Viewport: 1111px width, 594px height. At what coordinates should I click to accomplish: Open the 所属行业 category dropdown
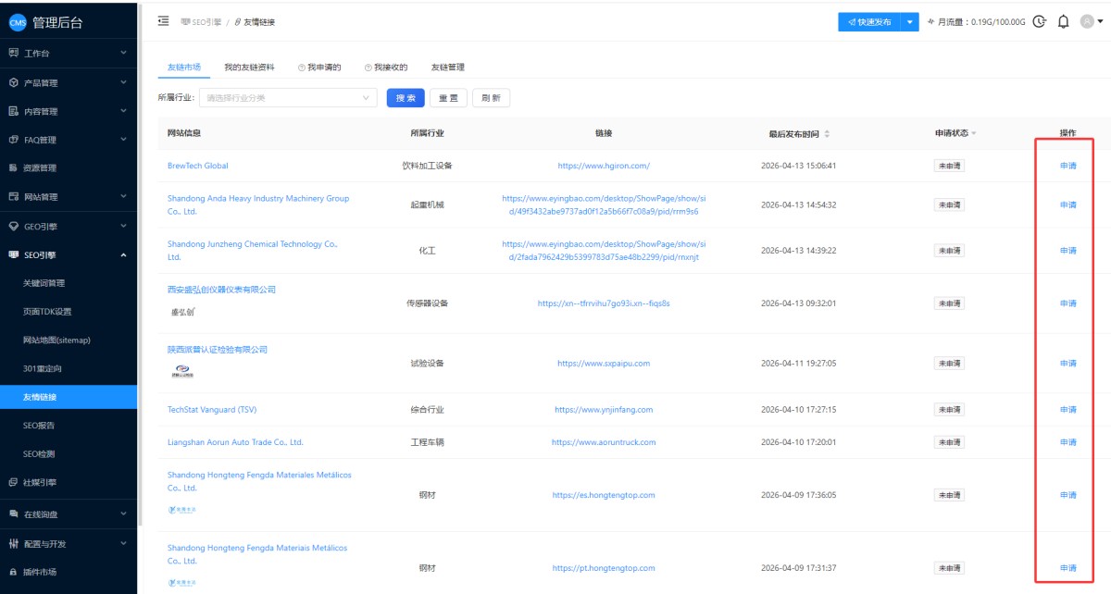click(x=288, y=98)
